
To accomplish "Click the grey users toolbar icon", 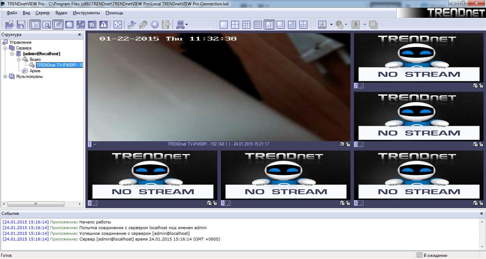I will tap(143, 25).
